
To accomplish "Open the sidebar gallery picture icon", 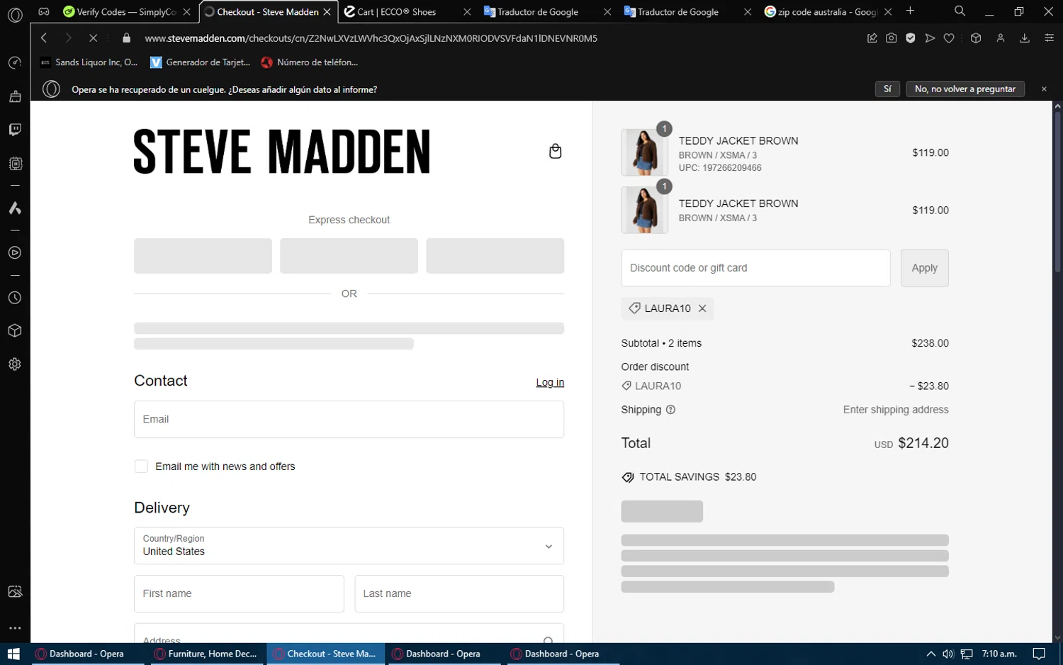I will (x=15, y=591).
